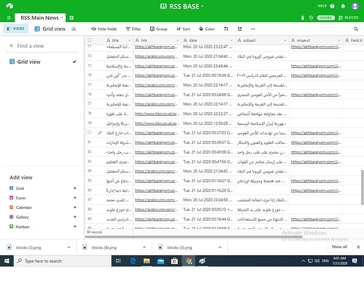This screenshot has width=364, height=291.
Task: Click the Find a view search field
Action: [x=42, y=46]
